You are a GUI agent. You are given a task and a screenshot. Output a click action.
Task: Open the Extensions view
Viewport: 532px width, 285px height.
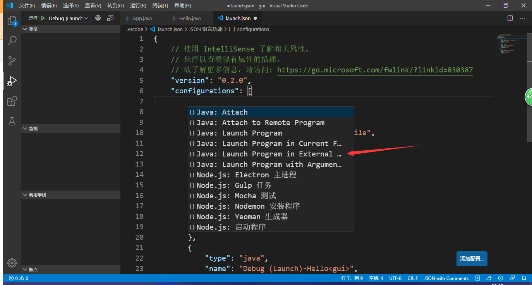coord(12,101)
